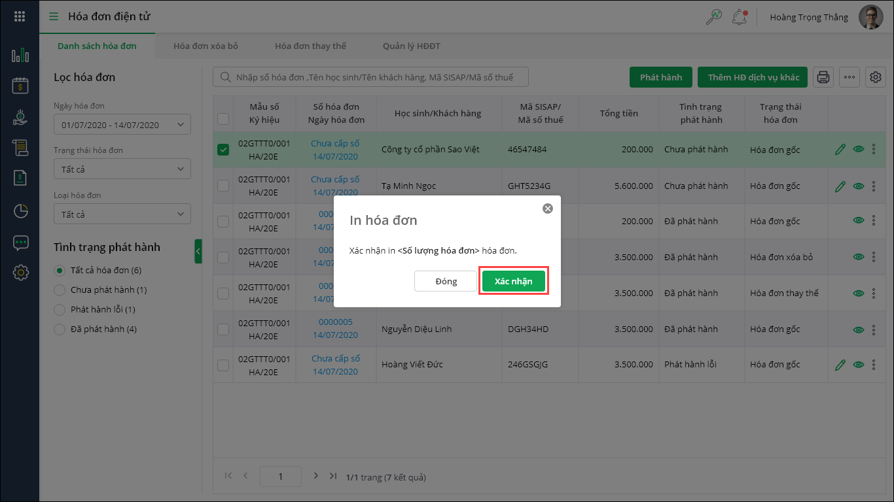This screenshot has width=894, height=502.
Task: Go to the first page
Action: click(228, 476)
